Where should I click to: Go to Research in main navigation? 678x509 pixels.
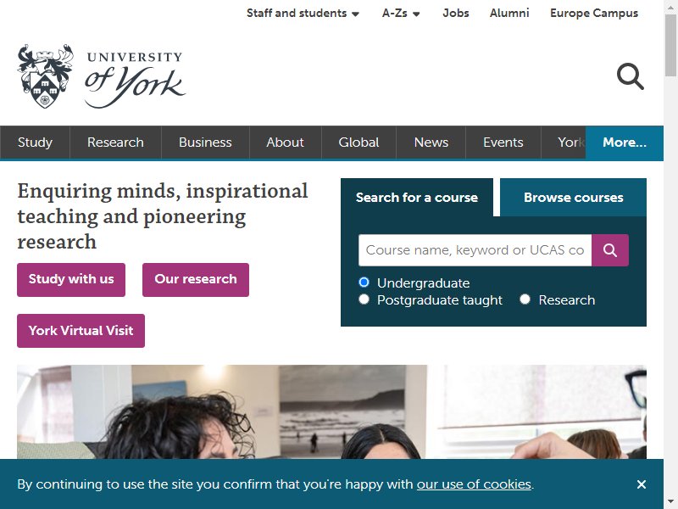115,143
